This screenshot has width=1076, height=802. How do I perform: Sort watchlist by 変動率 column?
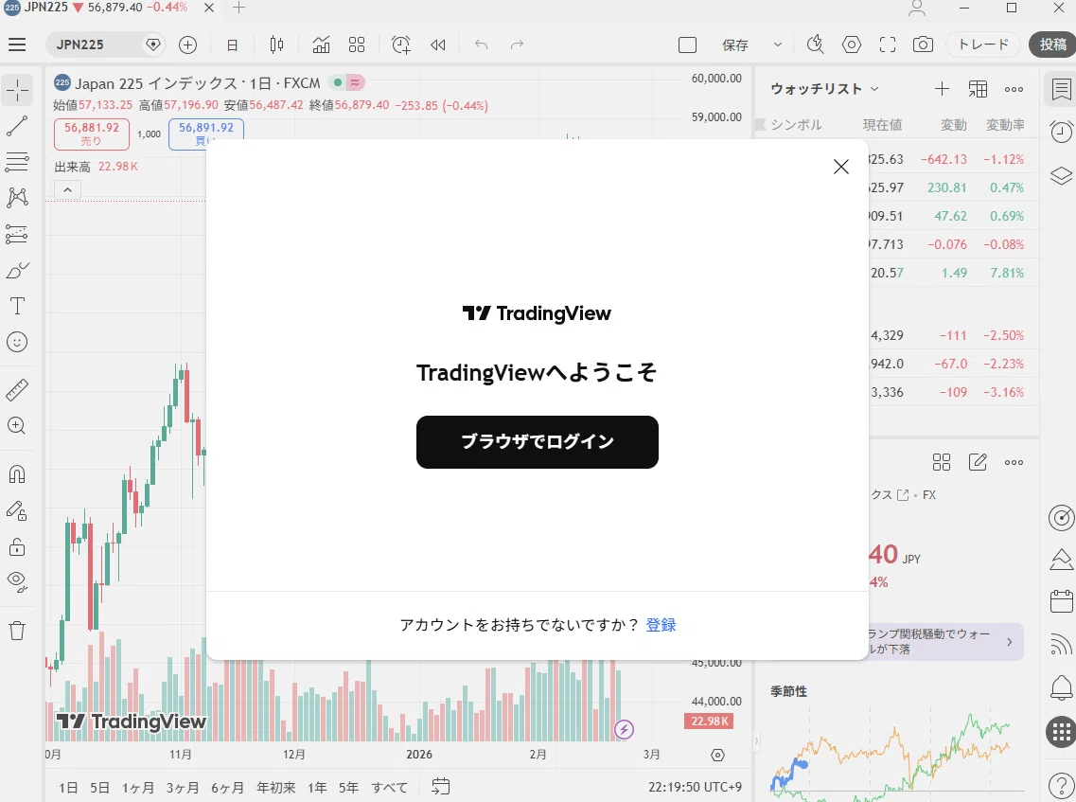click(1005, 125)
